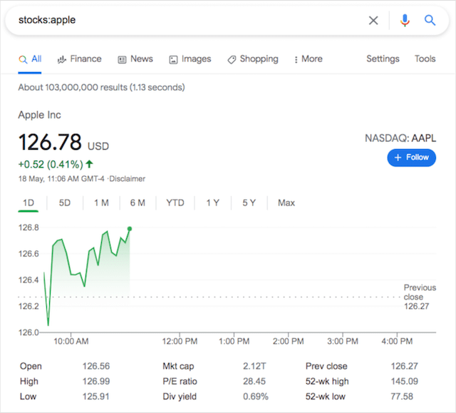Click the blue magnifying glass search icon
Viewport: 456px width, 413px height.
(x=430, y=21)
